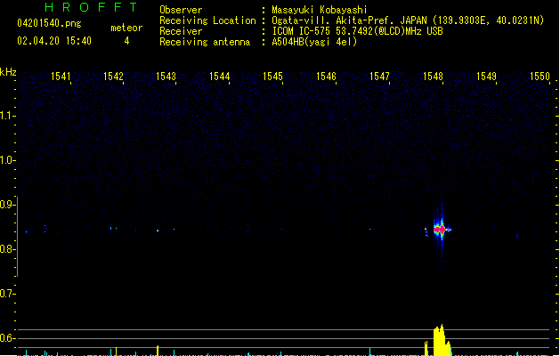The width and height of the screenshot is (560, 356).
Task: Click the 0.7 kHz frequency label
Action: pyautogui.click(x=6, y=294)
